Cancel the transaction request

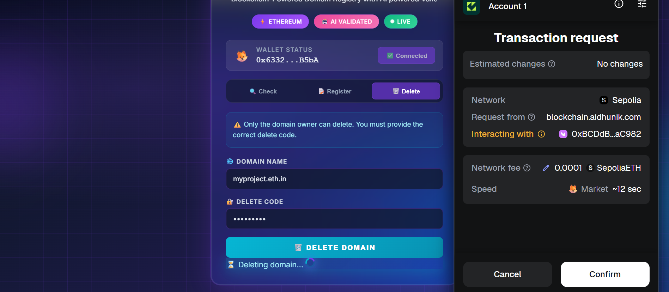(x=507, y=274)
